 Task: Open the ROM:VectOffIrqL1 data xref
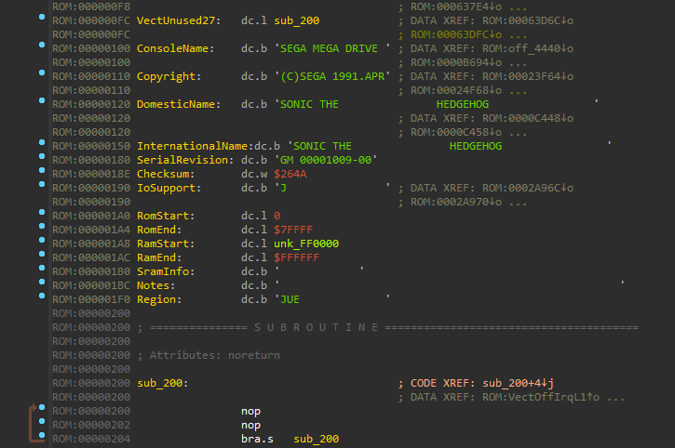[x=541, y=397]
